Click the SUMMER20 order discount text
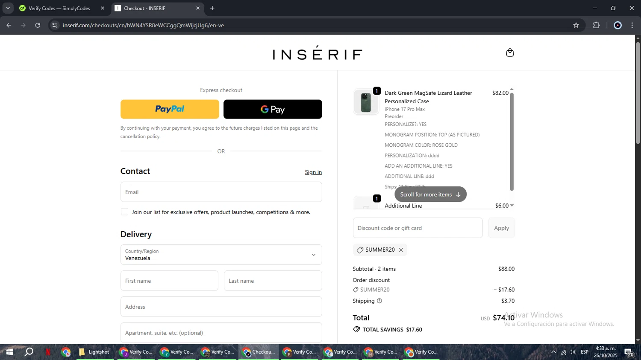641x360 pixels. (375, 290)
